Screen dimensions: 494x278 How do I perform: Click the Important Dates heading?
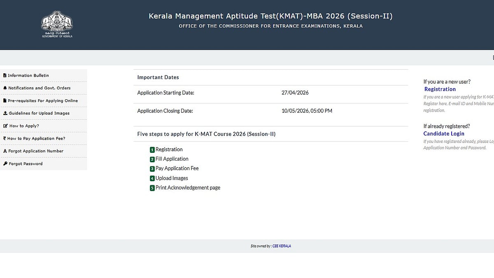pos(158,77)
